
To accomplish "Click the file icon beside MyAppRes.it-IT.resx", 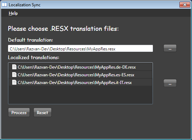I will click(x=14, y=82).
